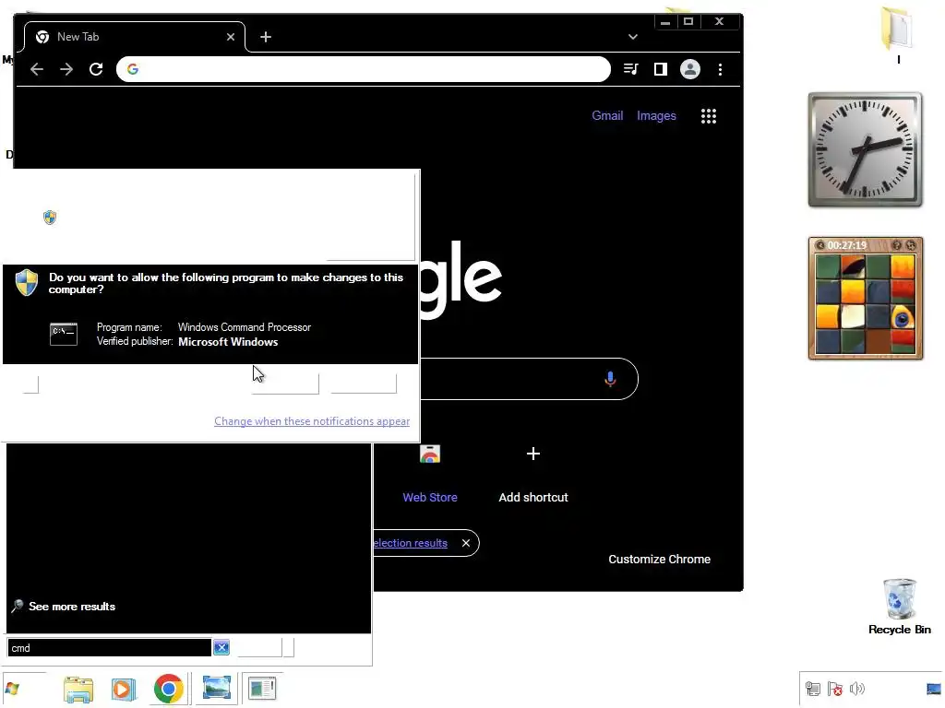Open Chrome media controls icon

pyautogui.click(x=630, y=69)
